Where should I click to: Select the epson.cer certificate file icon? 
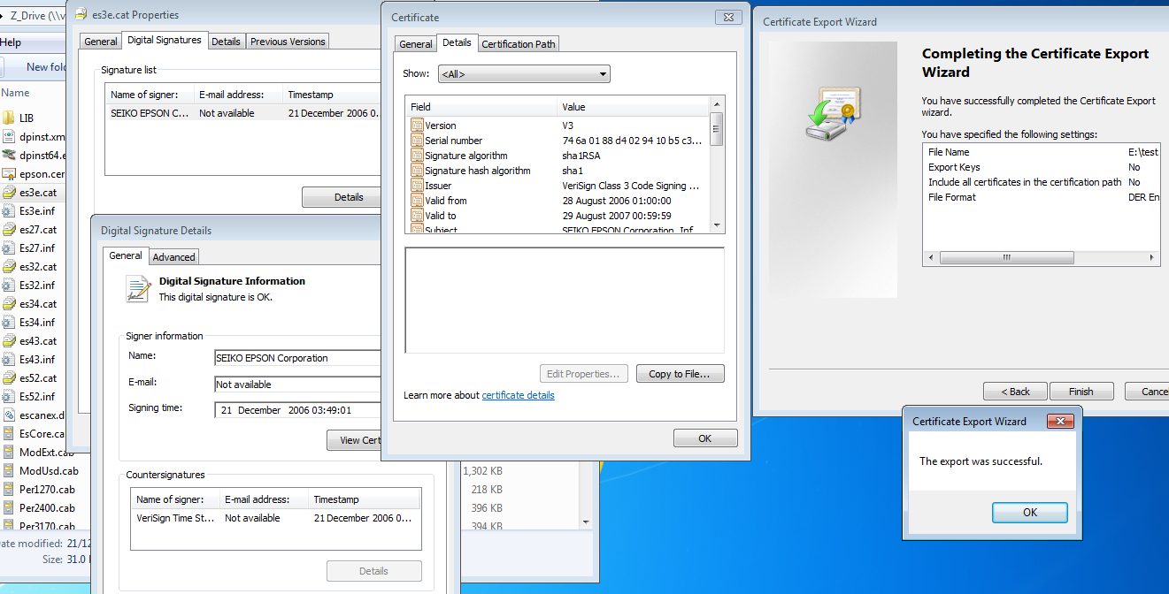pos(9,174)
